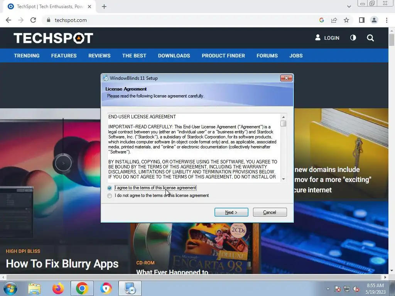Click the browser forward arrow

[x=21, y=20]
